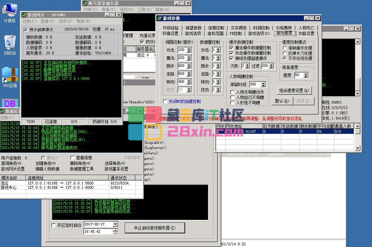This screenshot has width=372, height=247.
Task: Toggle 显示超速提示 checkbox in 游戏网关
Action: [x=26, y=30]
